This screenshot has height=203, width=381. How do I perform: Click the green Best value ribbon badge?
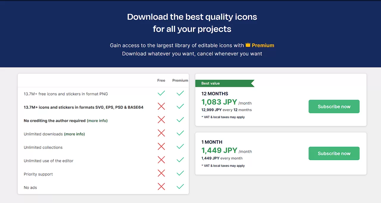pyautogui.click(x=223, y=83)
